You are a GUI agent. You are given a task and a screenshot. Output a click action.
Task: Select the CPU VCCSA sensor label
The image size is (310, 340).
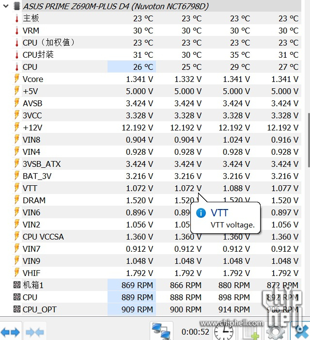(x=43, y=237)
